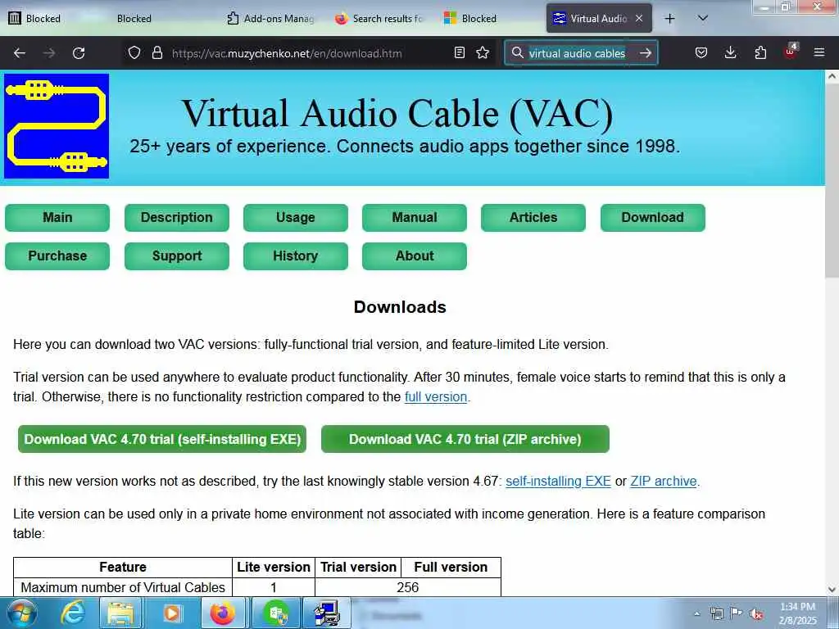Click the VAC cable logo image
This screenshot has width=839, height=629.
point(57,126)
